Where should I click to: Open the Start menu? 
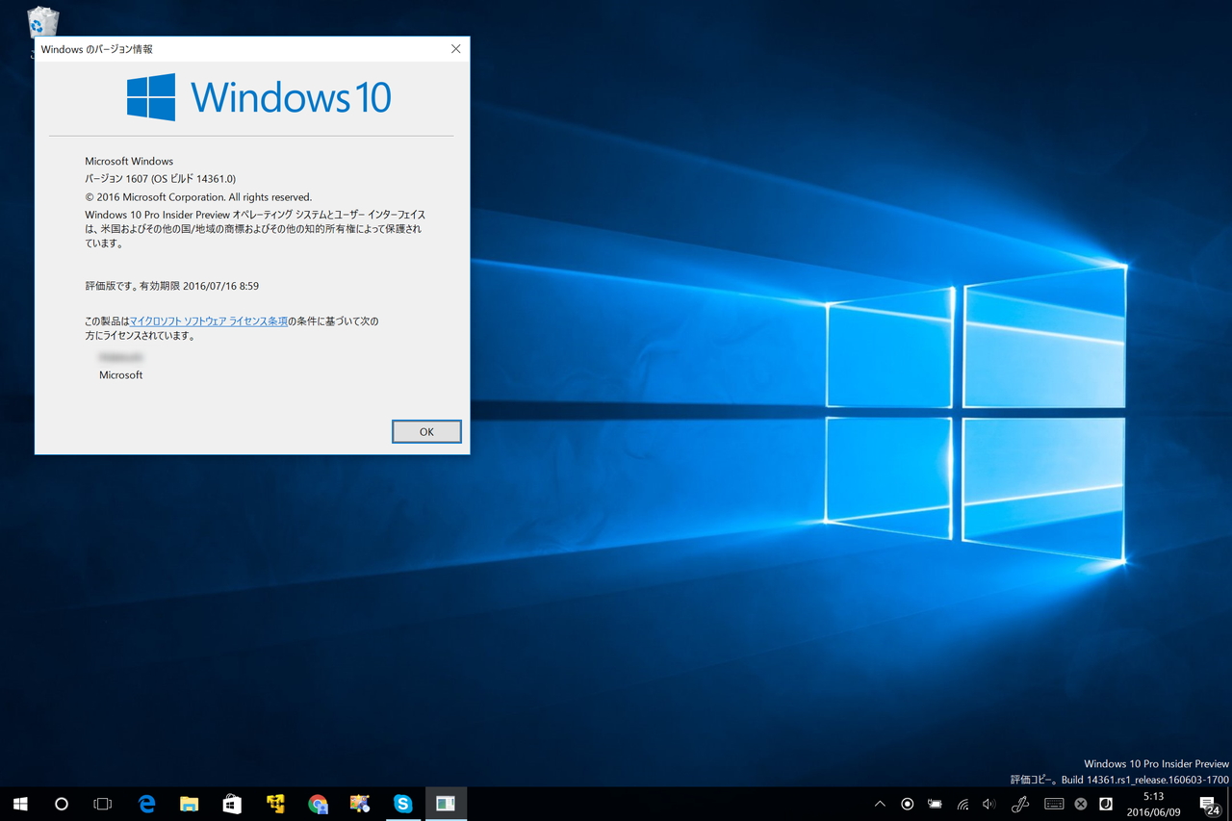pyautogui.click(x=20, y=804)
